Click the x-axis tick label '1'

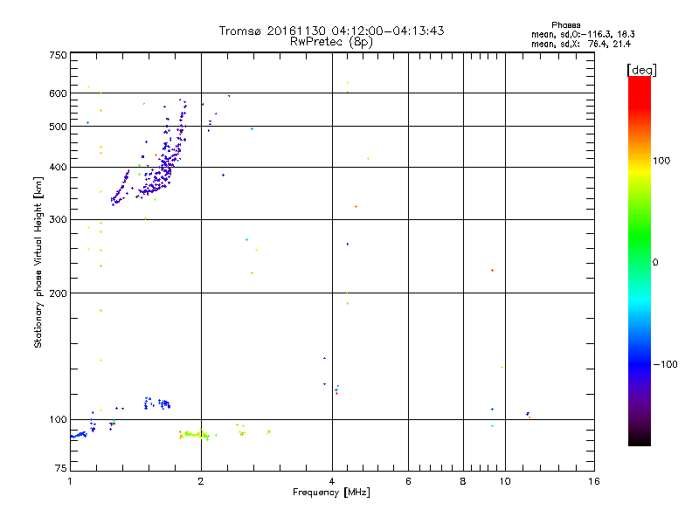(x=70, y=481)
